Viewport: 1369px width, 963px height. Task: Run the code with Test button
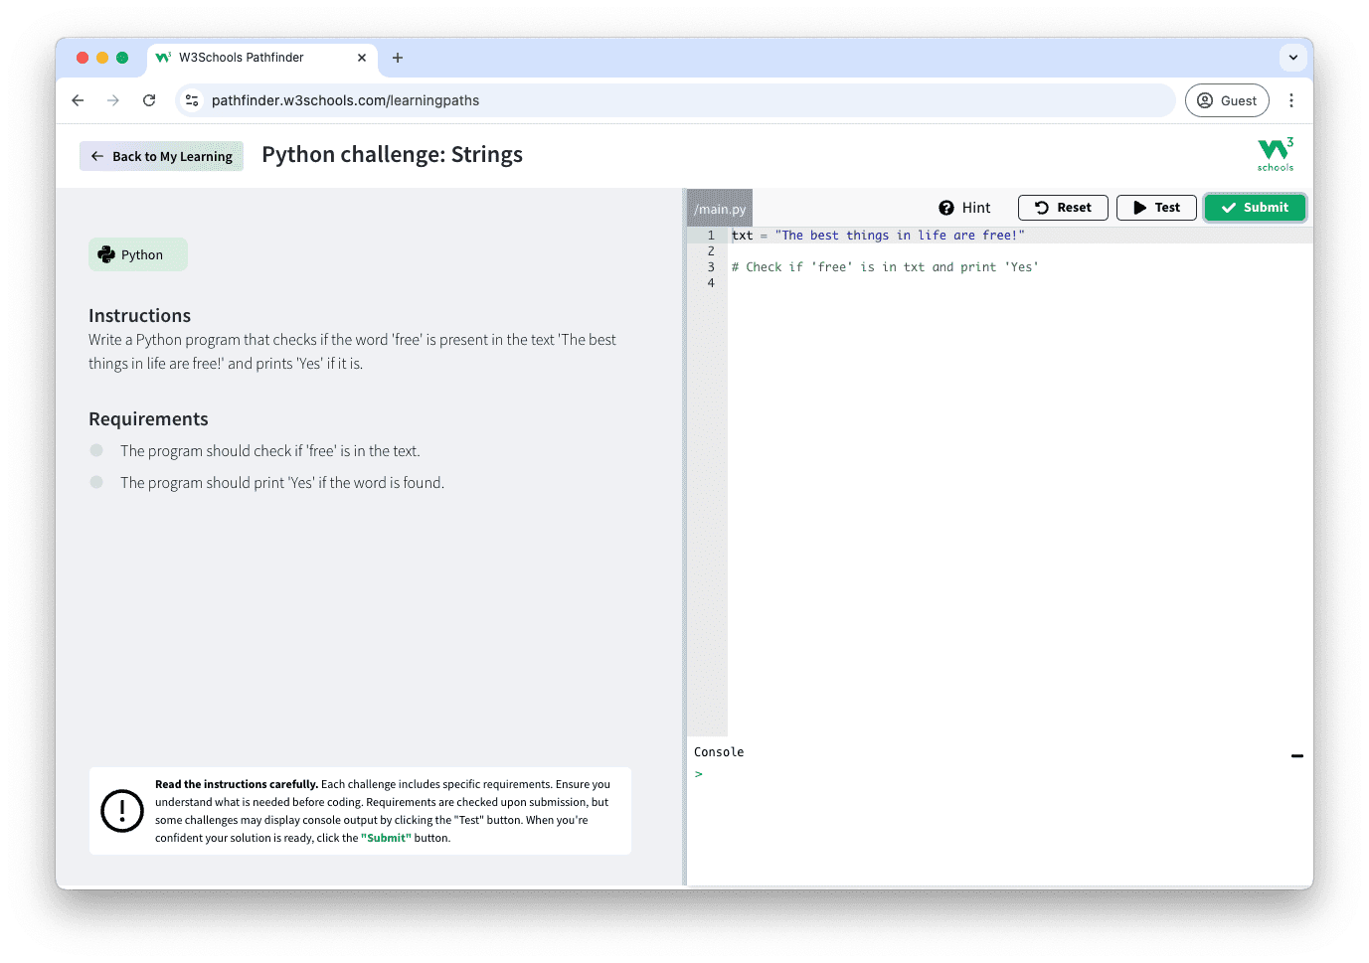[x=1156, y=208]
